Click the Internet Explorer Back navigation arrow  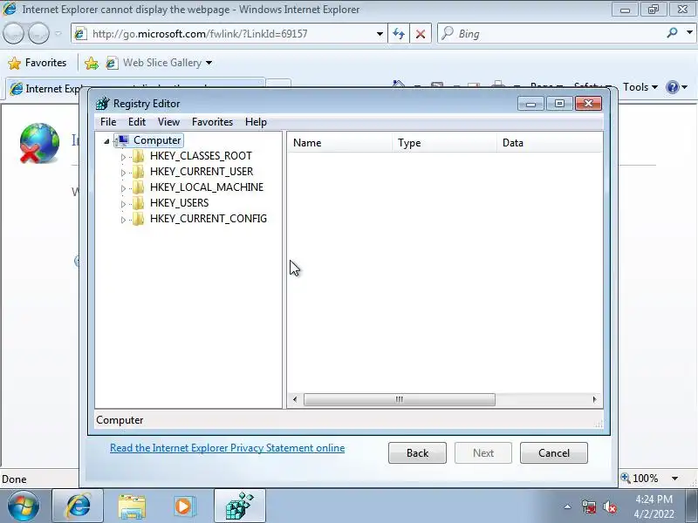click(x=13, y=33)
